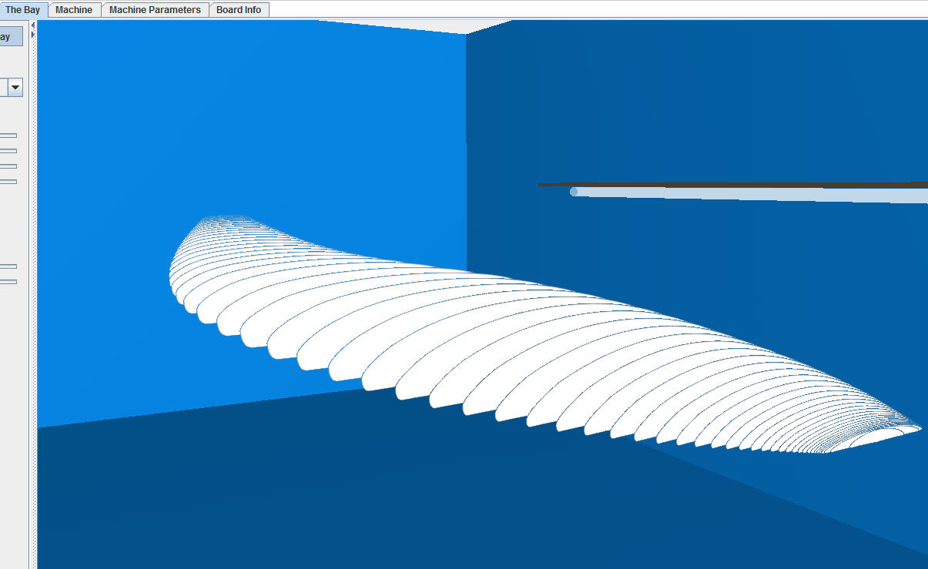Click first field in upper group of four

coord(8,136)
